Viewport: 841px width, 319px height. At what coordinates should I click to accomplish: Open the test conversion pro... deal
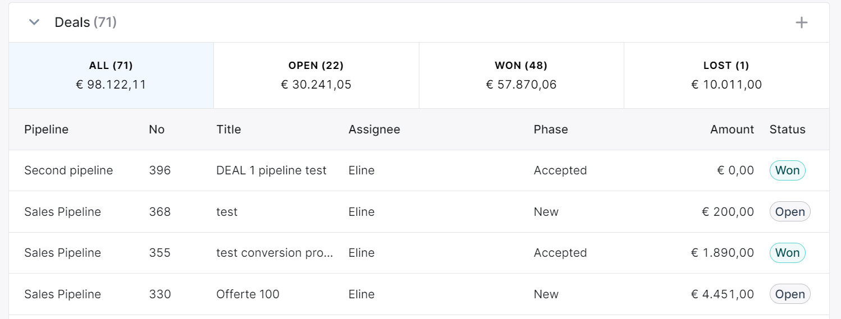pyautogui.click(x=275, y=253)
